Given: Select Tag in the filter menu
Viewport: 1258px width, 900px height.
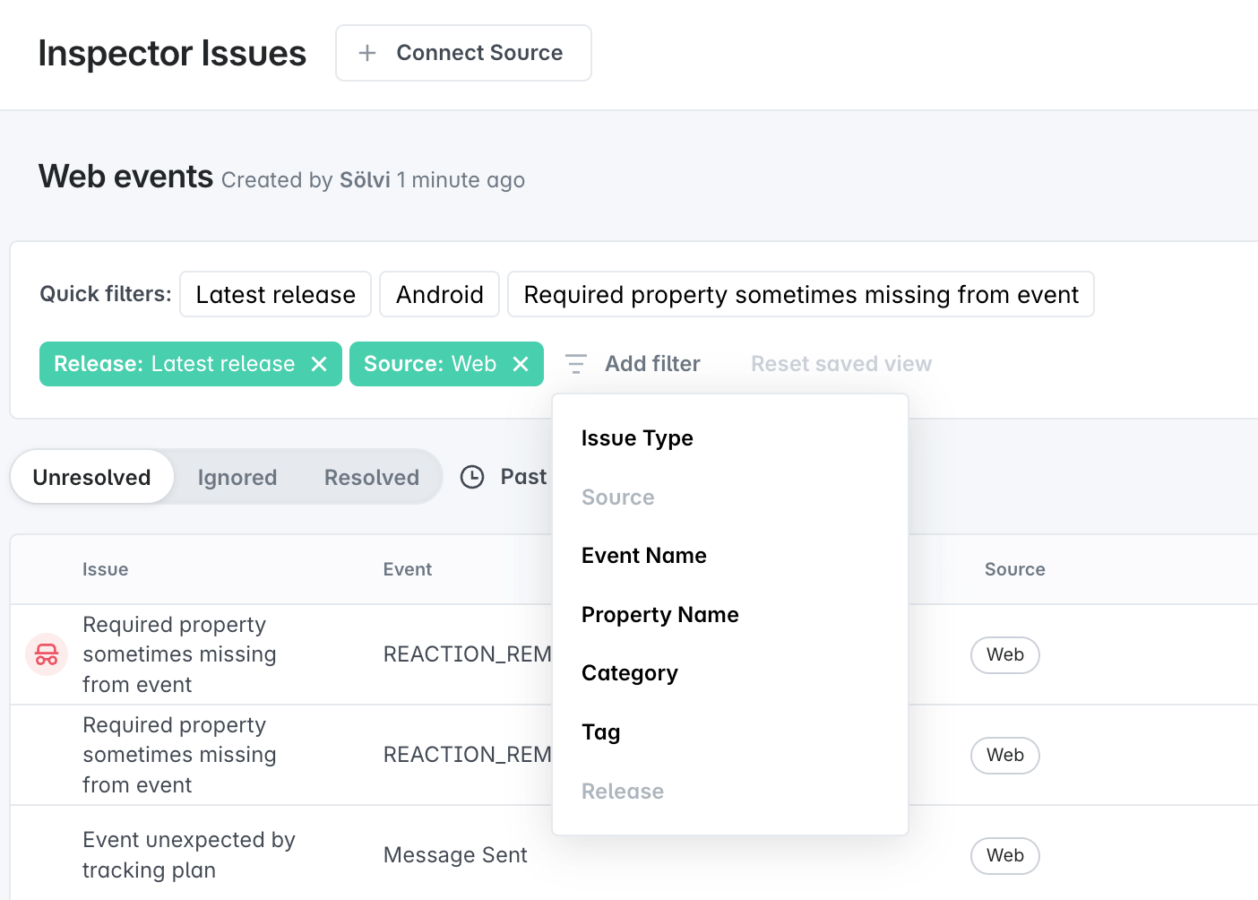Looking at the screenshot, I should [x=600, y=732].
